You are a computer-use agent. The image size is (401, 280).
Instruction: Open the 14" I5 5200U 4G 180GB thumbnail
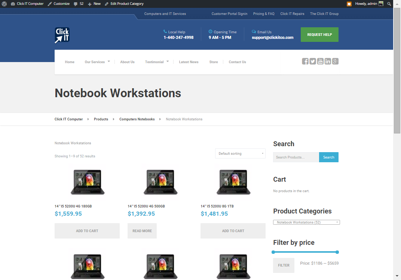click(x=88, y=182)
